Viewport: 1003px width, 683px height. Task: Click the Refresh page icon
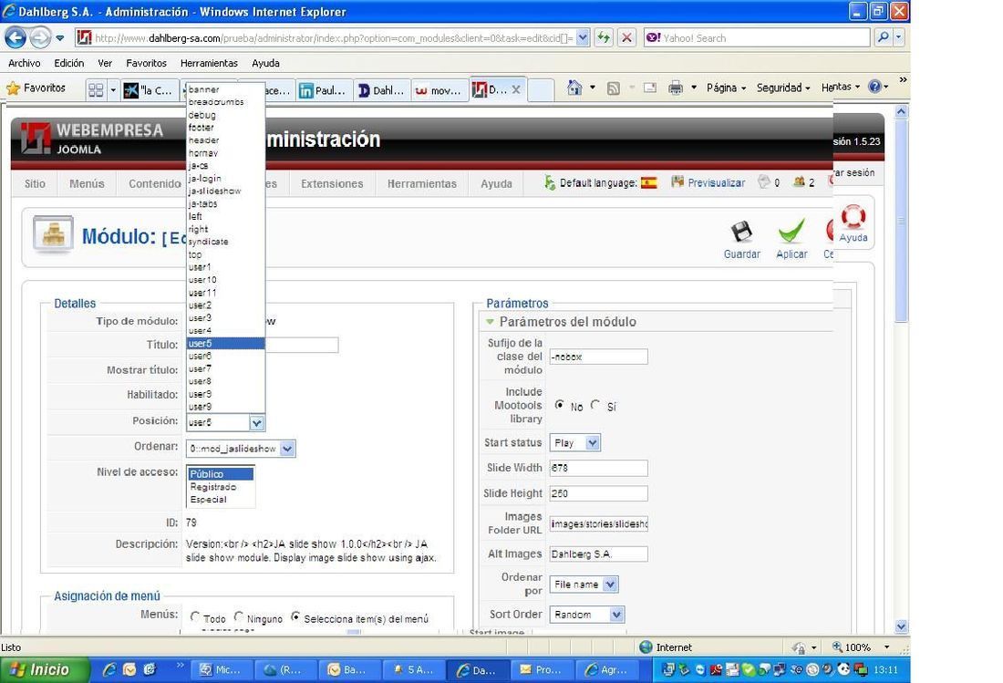pos(604,37)
